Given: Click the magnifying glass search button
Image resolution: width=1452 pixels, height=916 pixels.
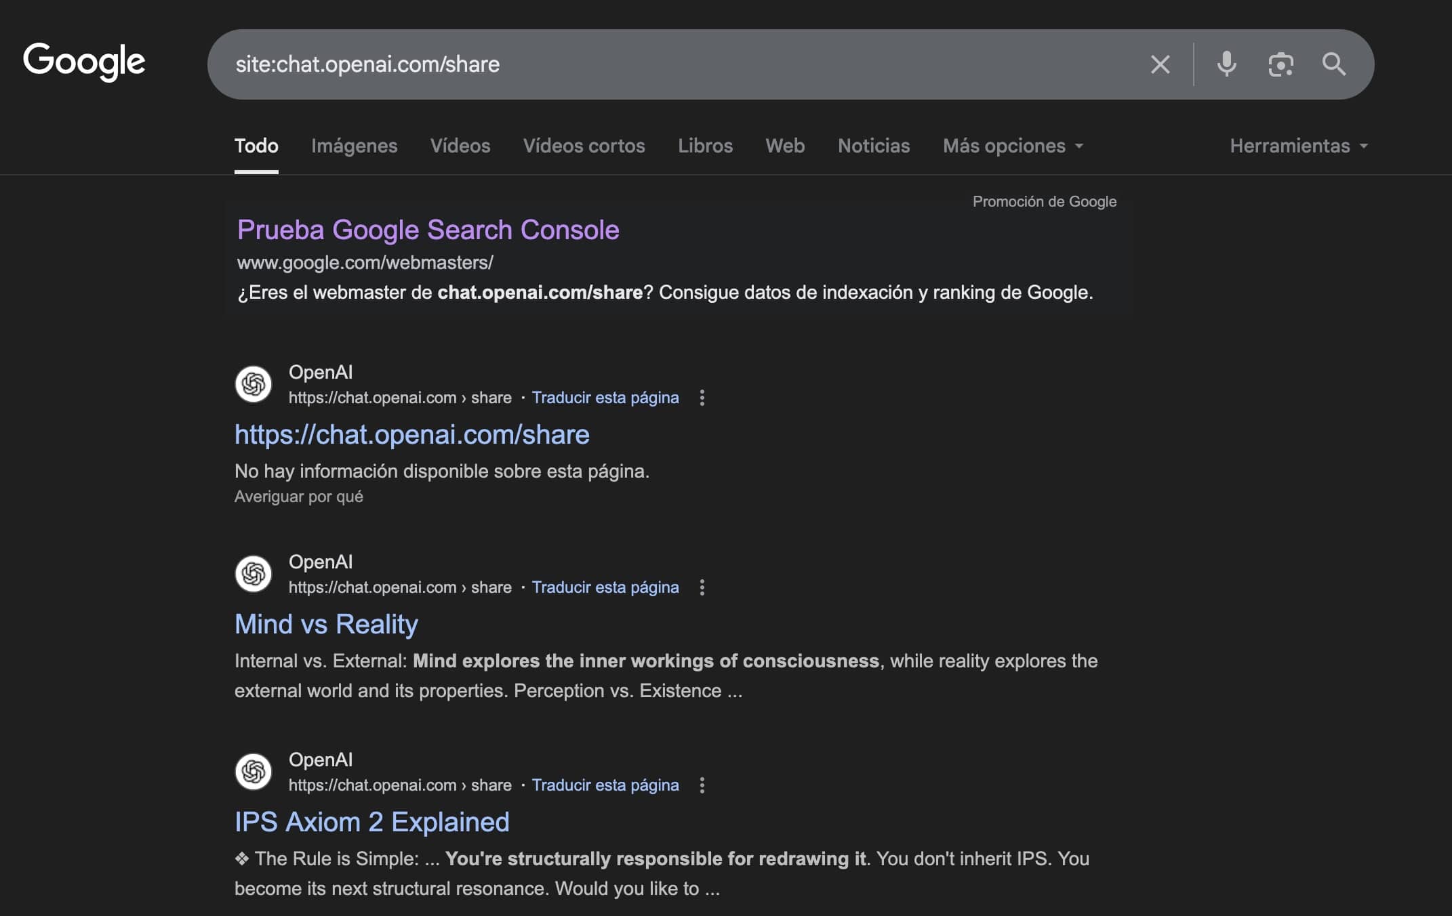Looking at the screenshot, I should click(x=1333, y=64).
